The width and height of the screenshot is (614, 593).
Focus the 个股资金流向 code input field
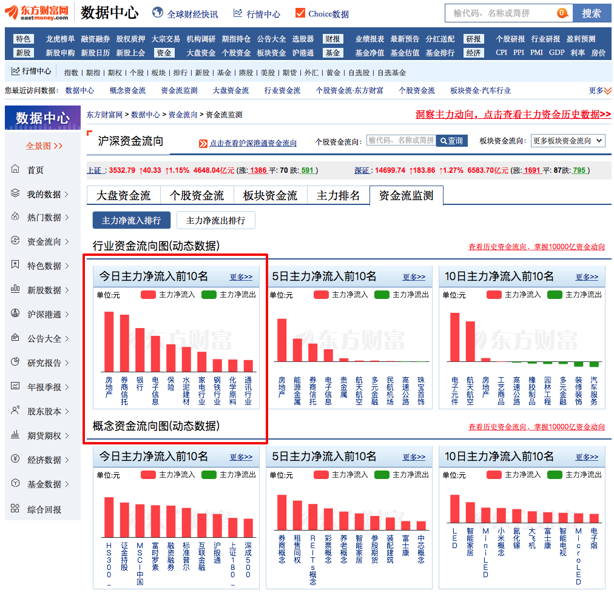401,141
